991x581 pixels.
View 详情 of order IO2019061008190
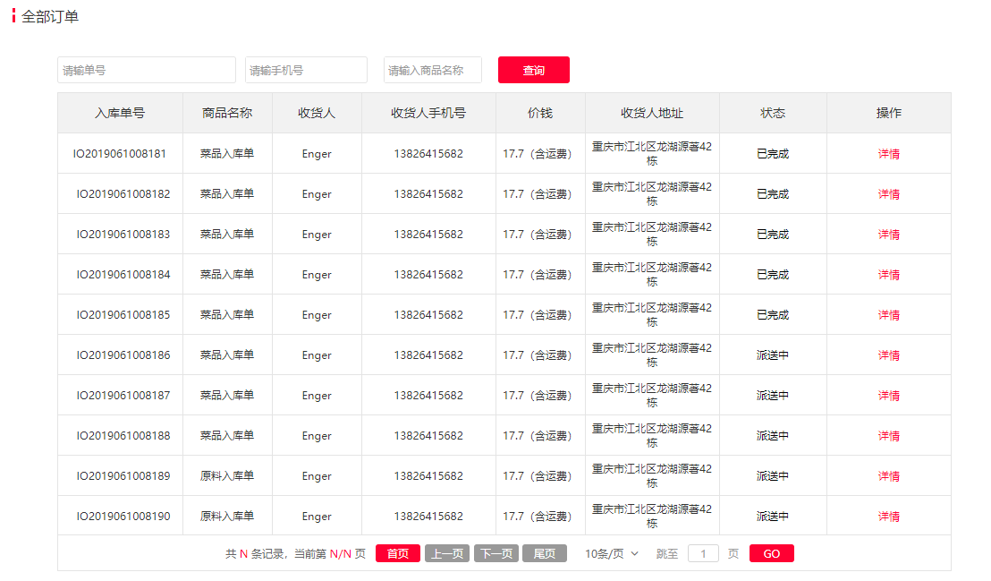tap(888, 517)
